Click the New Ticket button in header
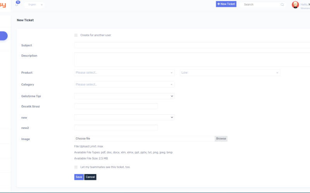The width and height of the screenshot is (310, 193). pyautogui.click(x=226, y=4)
